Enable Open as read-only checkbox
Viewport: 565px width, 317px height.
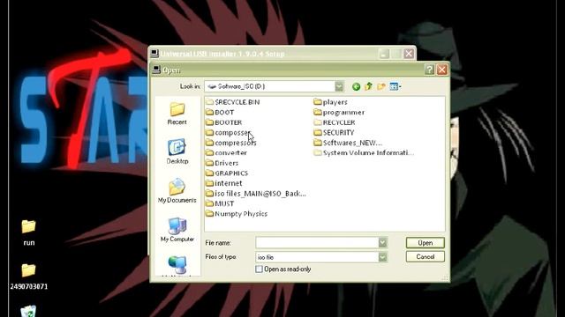[259, 269]
